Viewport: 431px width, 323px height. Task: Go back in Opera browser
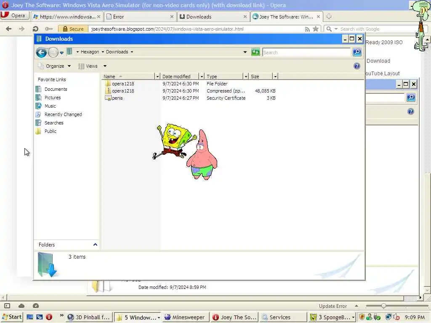[x=9, y=29]
